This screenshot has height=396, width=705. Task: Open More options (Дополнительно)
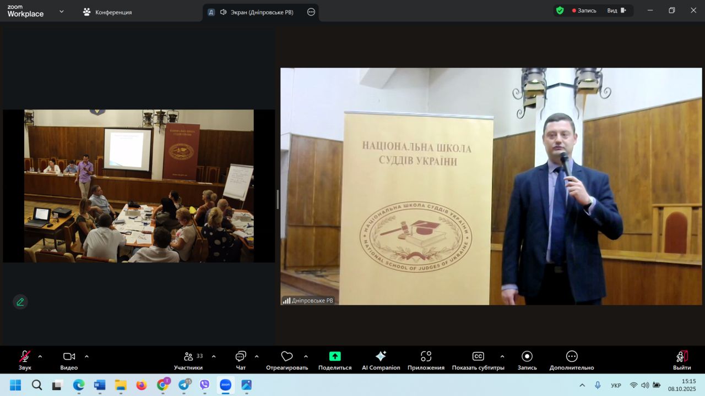(x=572, y=360)
